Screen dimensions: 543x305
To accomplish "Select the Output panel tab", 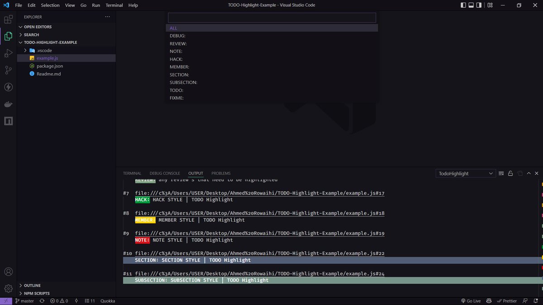I will (196, 174).
